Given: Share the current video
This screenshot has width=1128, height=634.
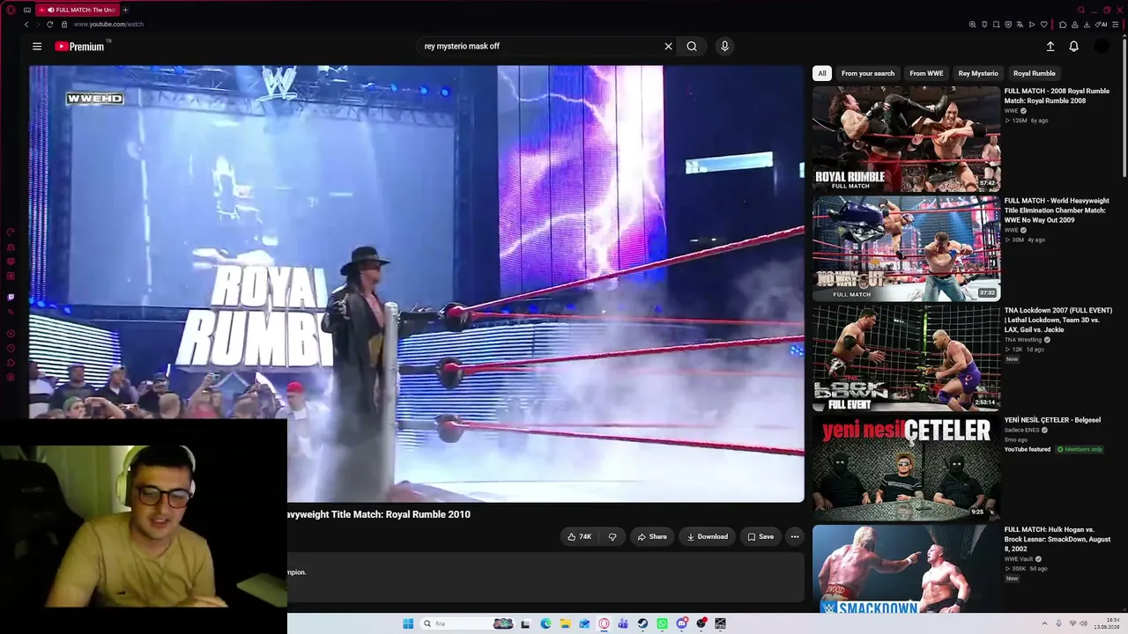Looking at the screenshot, I should 652,536.
